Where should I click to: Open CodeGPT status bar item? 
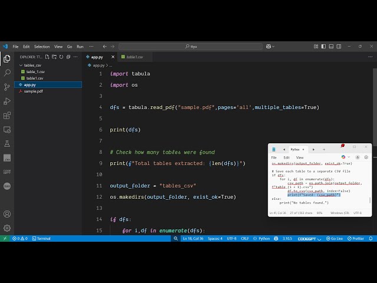[309, 238]
